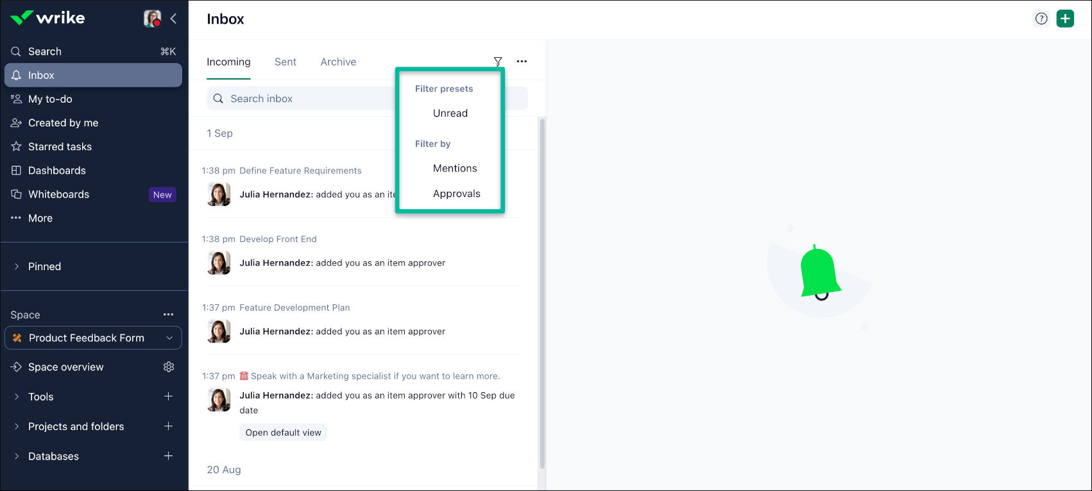1092x491 pixels.
Task: Switch to the Archive tab
Action: [338, 62]
